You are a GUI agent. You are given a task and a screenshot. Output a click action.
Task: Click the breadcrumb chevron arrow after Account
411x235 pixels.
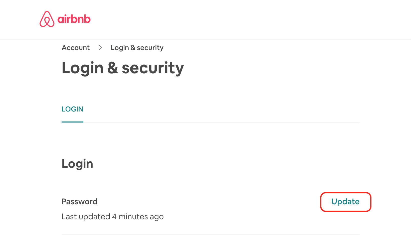pos(100,47)
